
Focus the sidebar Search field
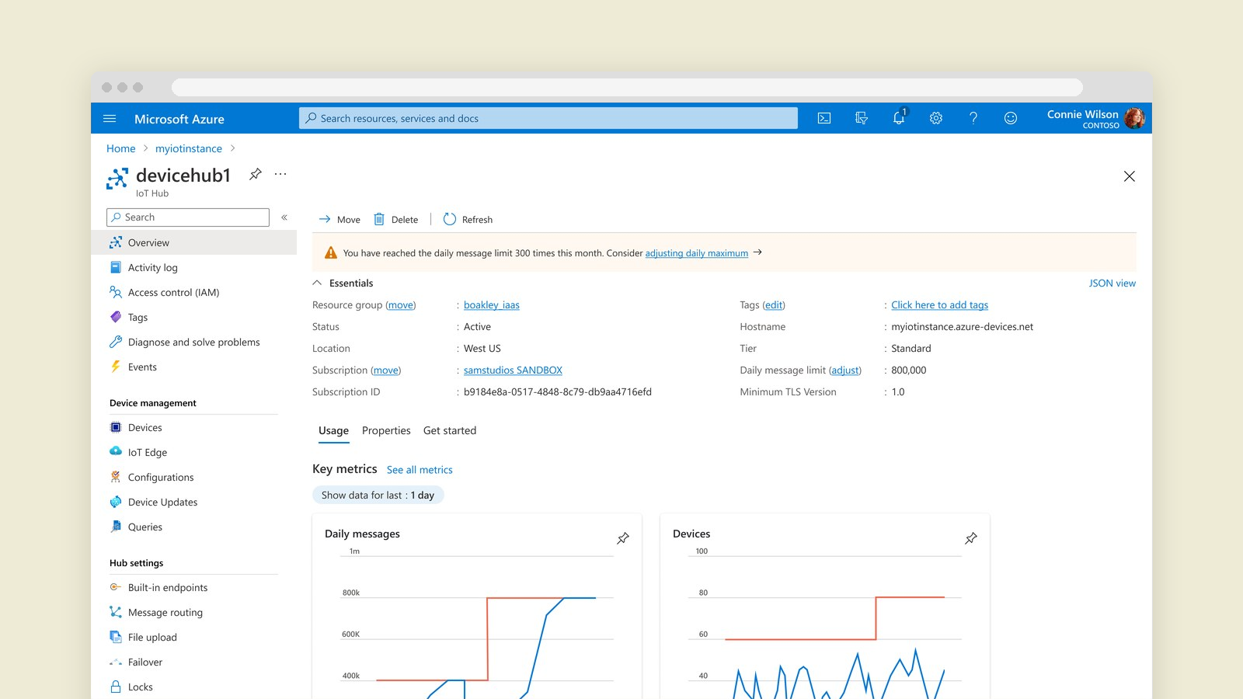(188, 217)
